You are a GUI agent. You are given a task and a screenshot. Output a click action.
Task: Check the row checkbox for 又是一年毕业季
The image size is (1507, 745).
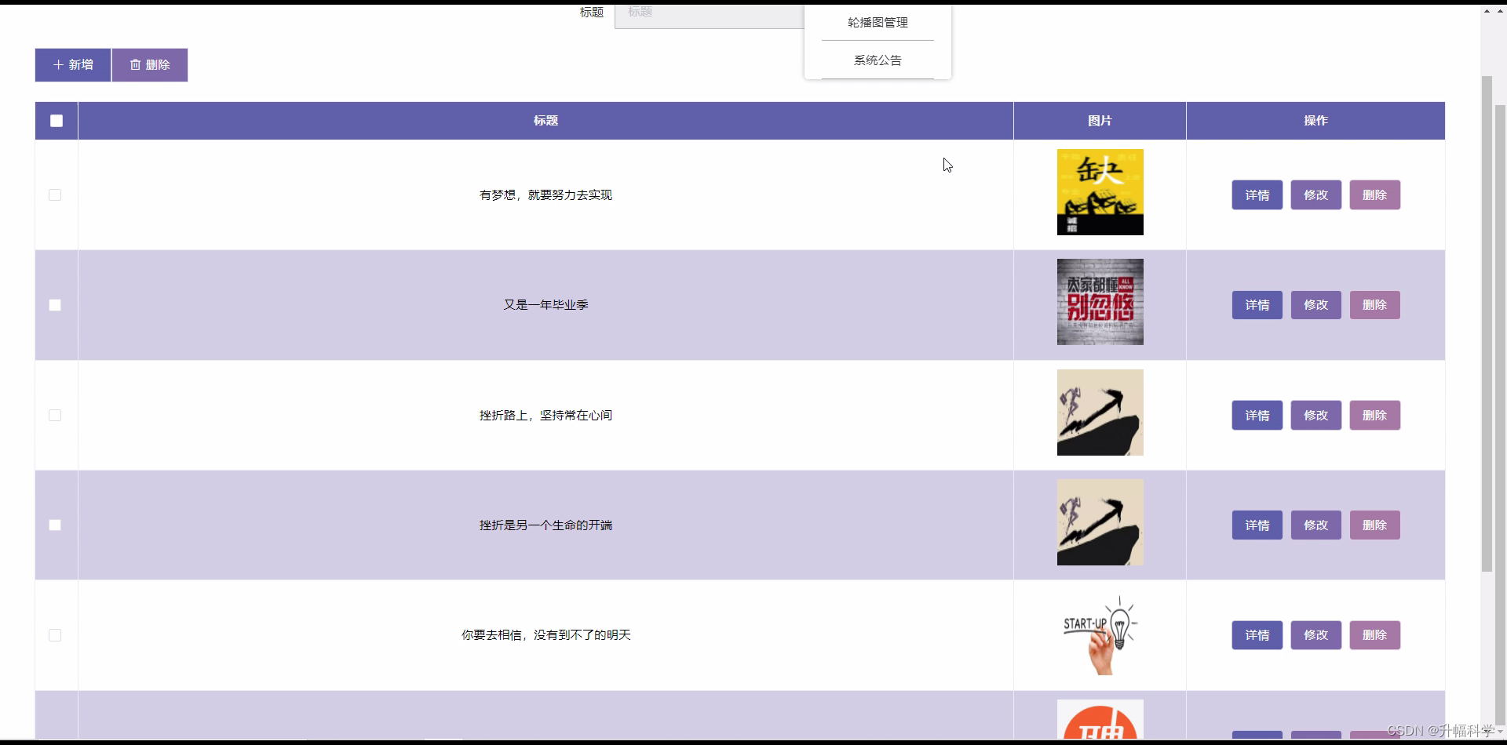[54, 305]
